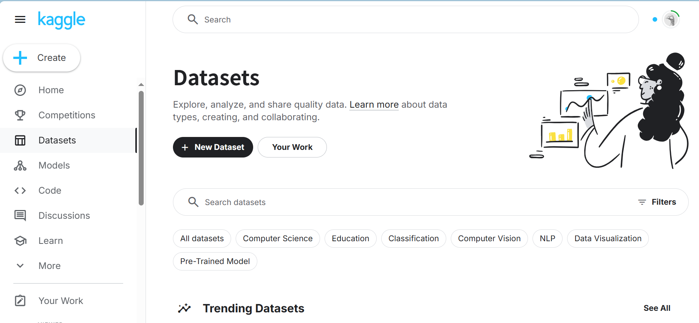Toggle the NLP filter chip
Image resolution: width=699 pixels, height=323 pixels.
(547, 239)
